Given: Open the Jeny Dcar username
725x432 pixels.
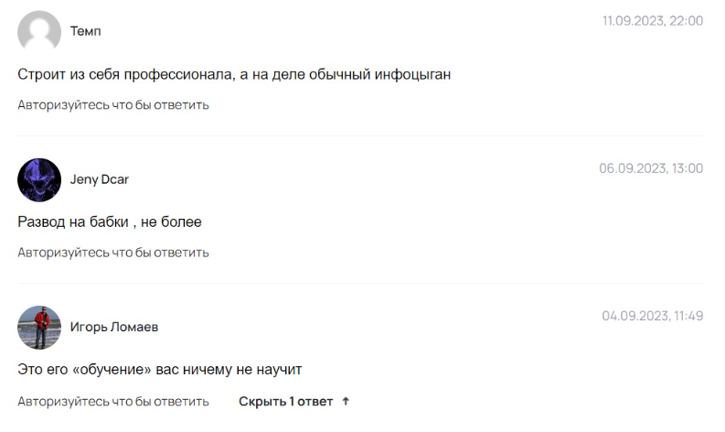Looking at the screenshot, I should point(100,179).
